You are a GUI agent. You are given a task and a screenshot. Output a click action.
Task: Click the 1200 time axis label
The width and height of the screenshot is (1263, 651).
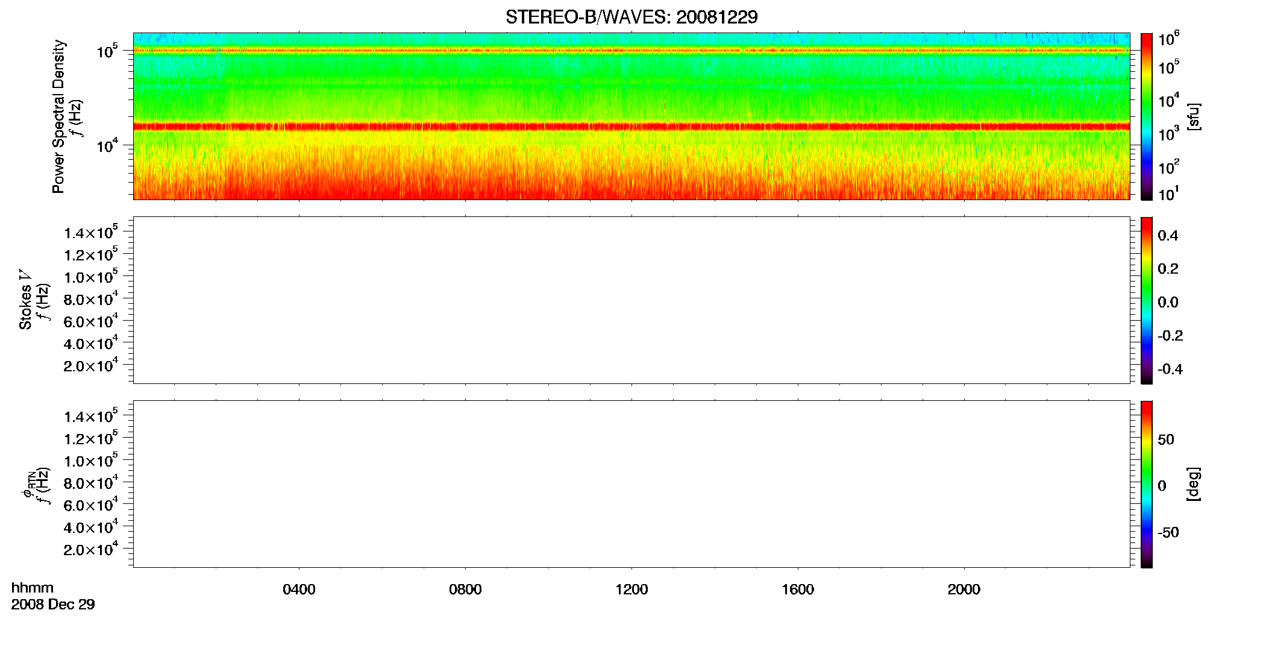pos(631,590)
